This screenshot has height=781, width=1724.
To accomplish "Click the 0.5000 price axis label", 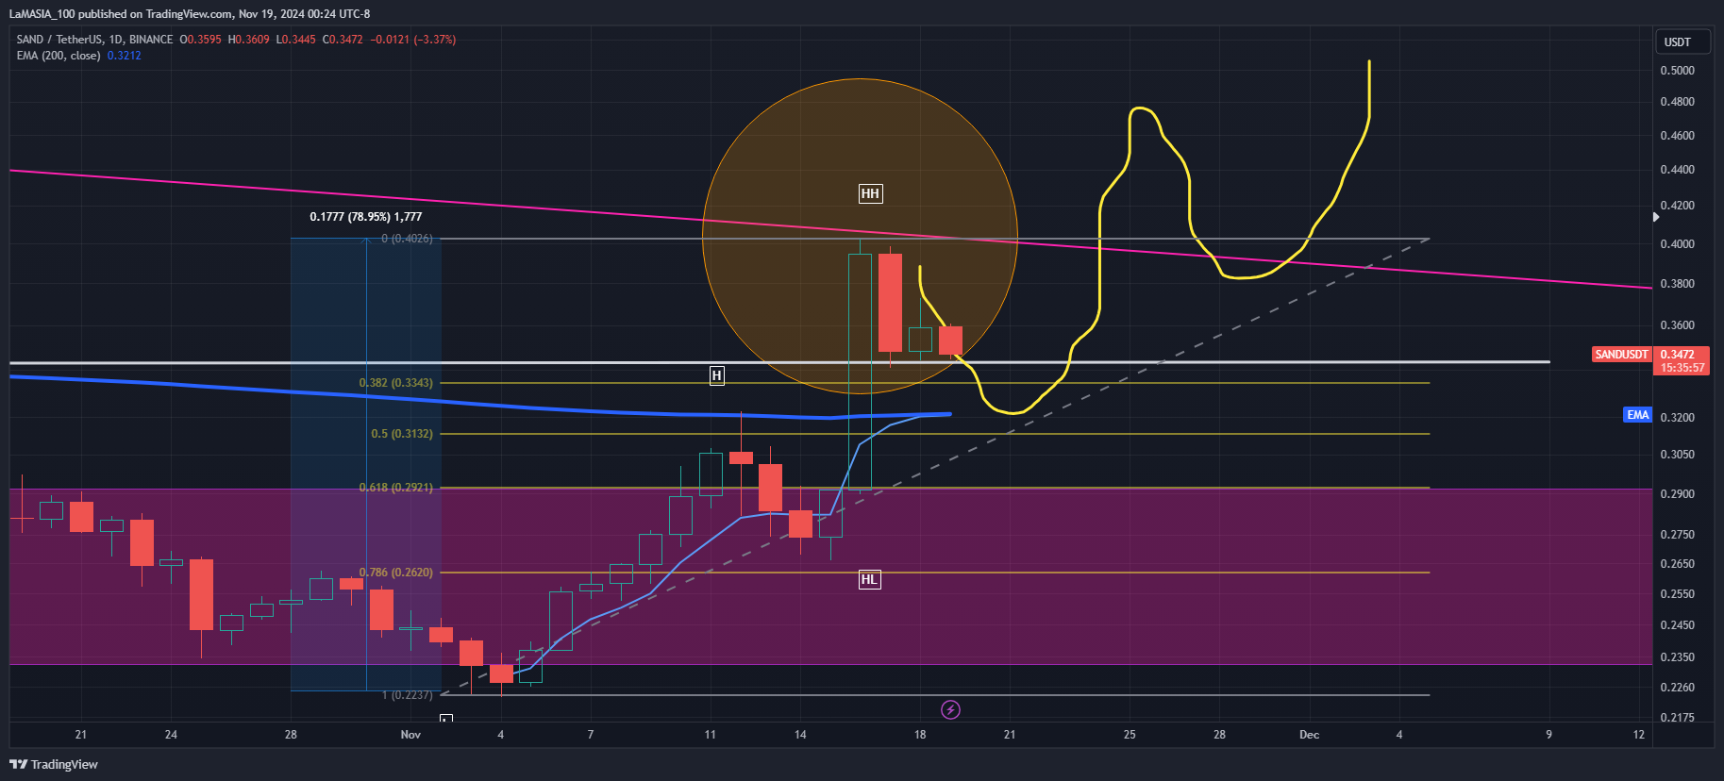I will 1678,71.
